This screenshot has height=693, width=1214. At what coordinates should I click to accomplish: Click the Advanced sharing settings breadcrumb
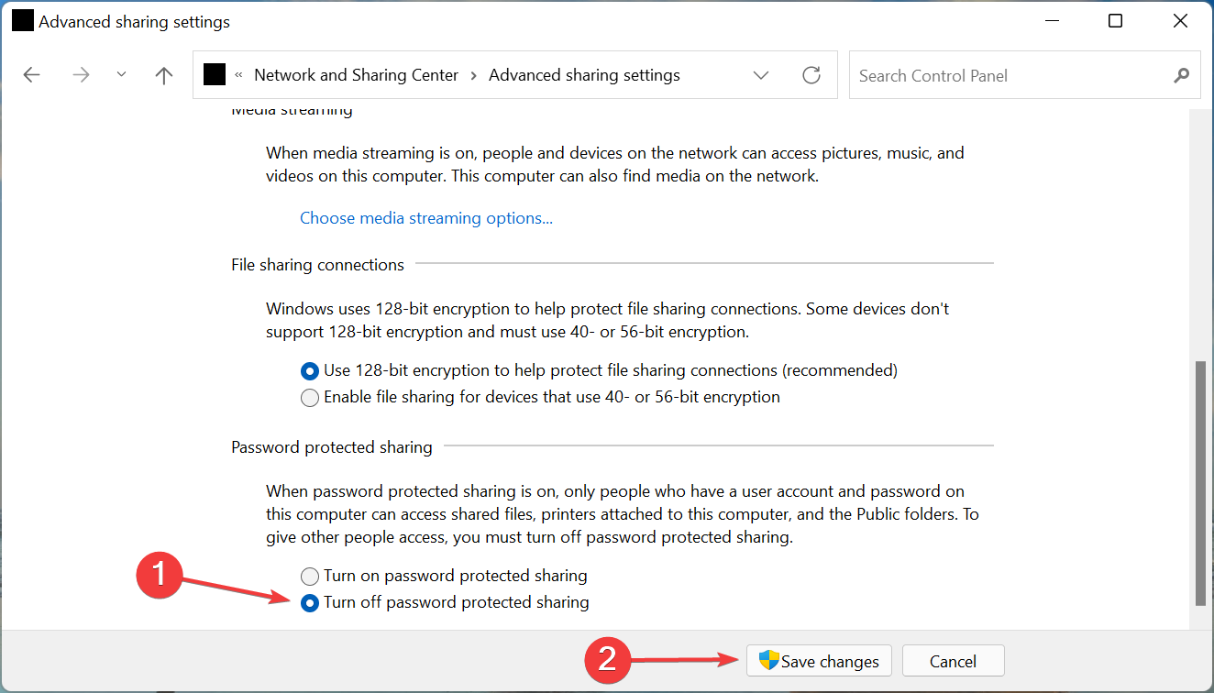[x=584, y=74]
